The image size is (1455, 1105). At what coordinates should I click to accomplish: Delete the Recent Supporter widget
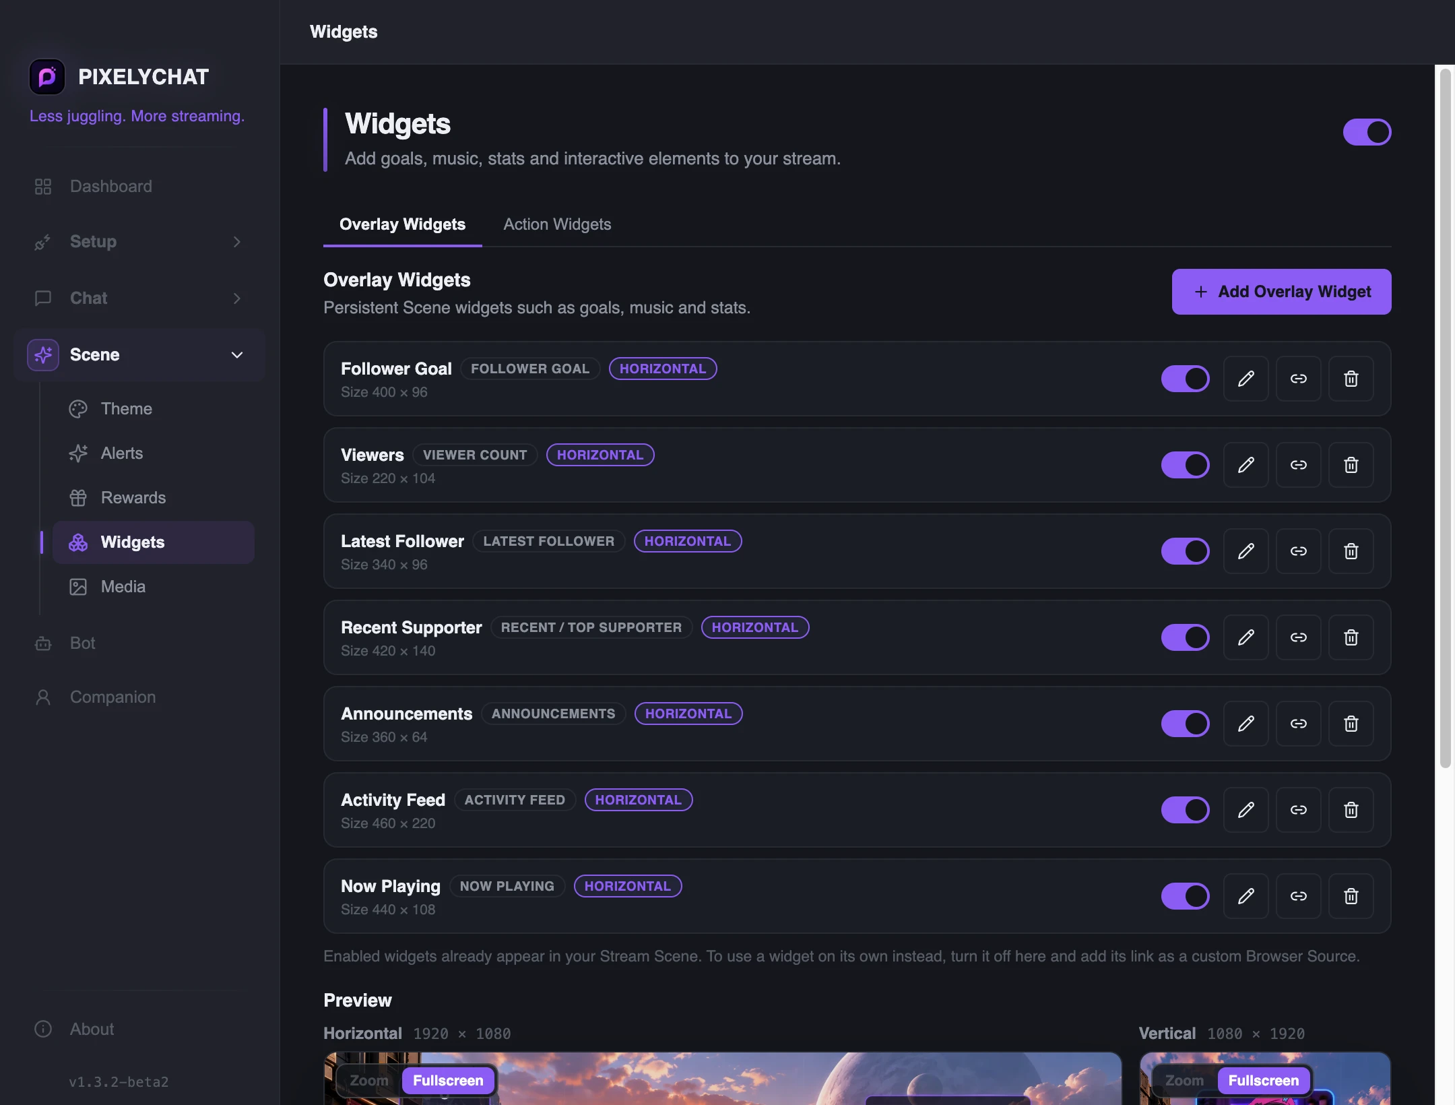click(x=1351, y=637)
